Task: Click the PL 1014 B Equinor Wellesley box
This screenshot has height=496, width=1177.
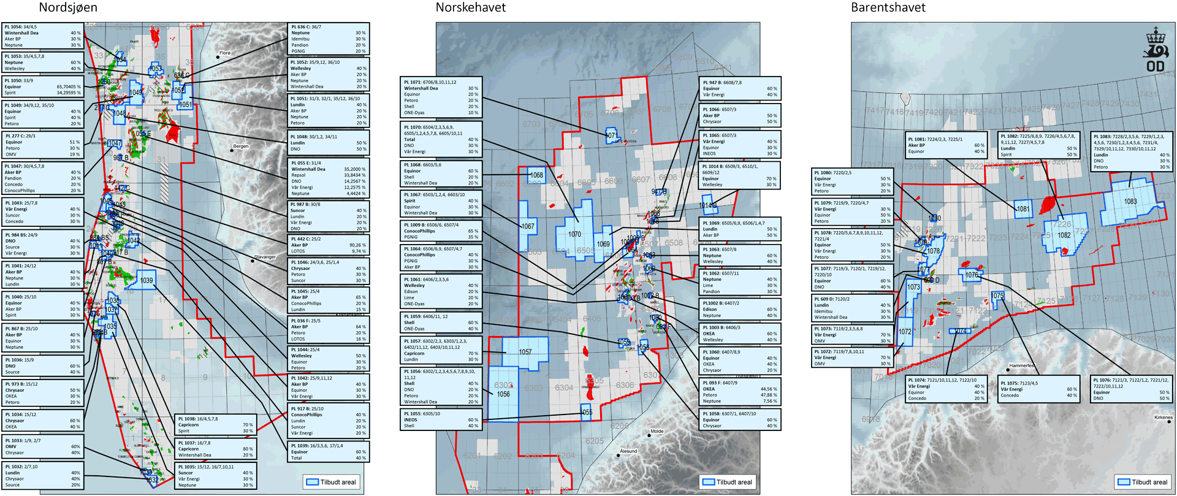Action: (740, 175)
